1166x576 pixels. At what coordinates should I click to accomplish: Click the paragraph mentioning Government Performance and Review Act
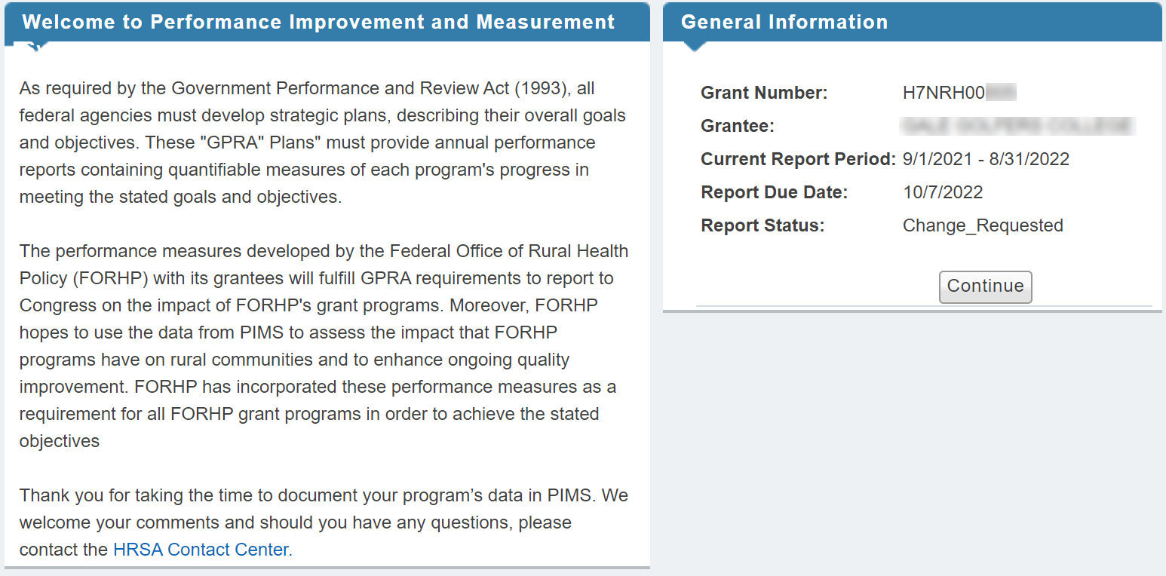point(323,143)
